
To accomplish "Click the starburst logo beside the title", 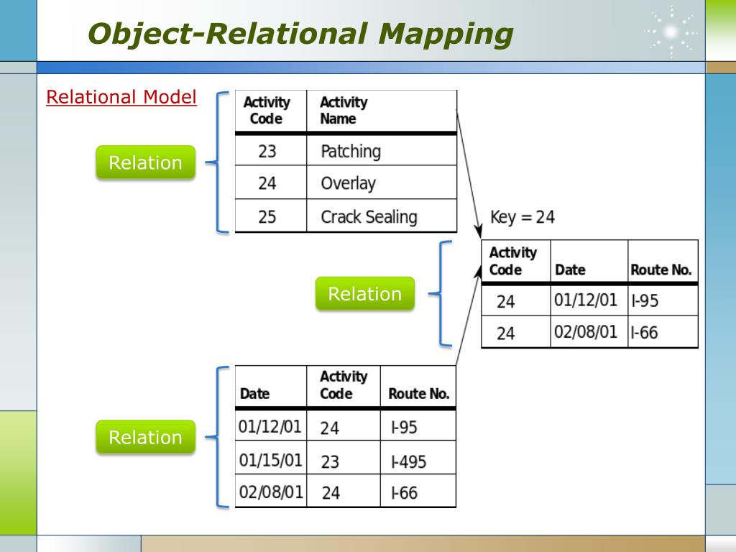I will [x=671, y=32].
